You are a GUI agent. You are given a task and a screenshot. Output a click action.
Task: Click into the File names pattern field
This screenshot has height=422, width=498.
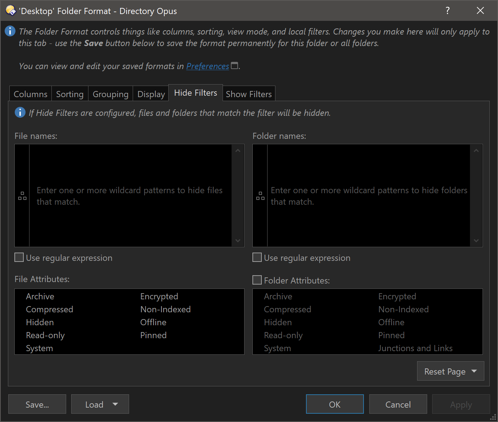coord(131,195)
